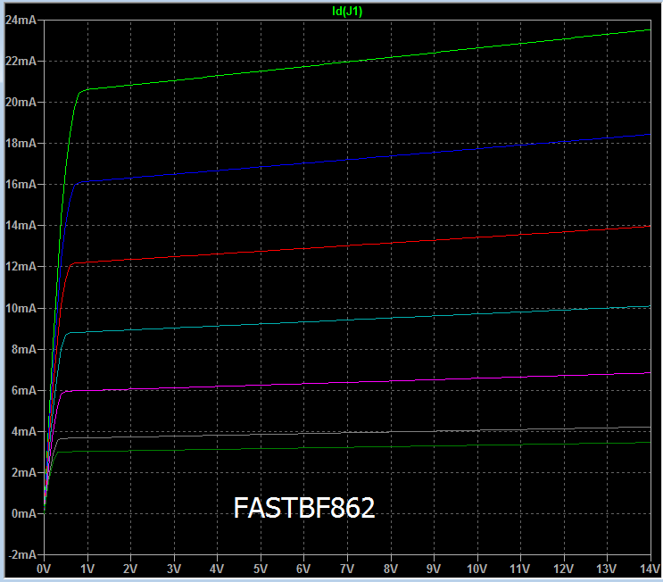Click the blue trace curve near 17mA
Screen dimensions: 663x582
point(347,160)
